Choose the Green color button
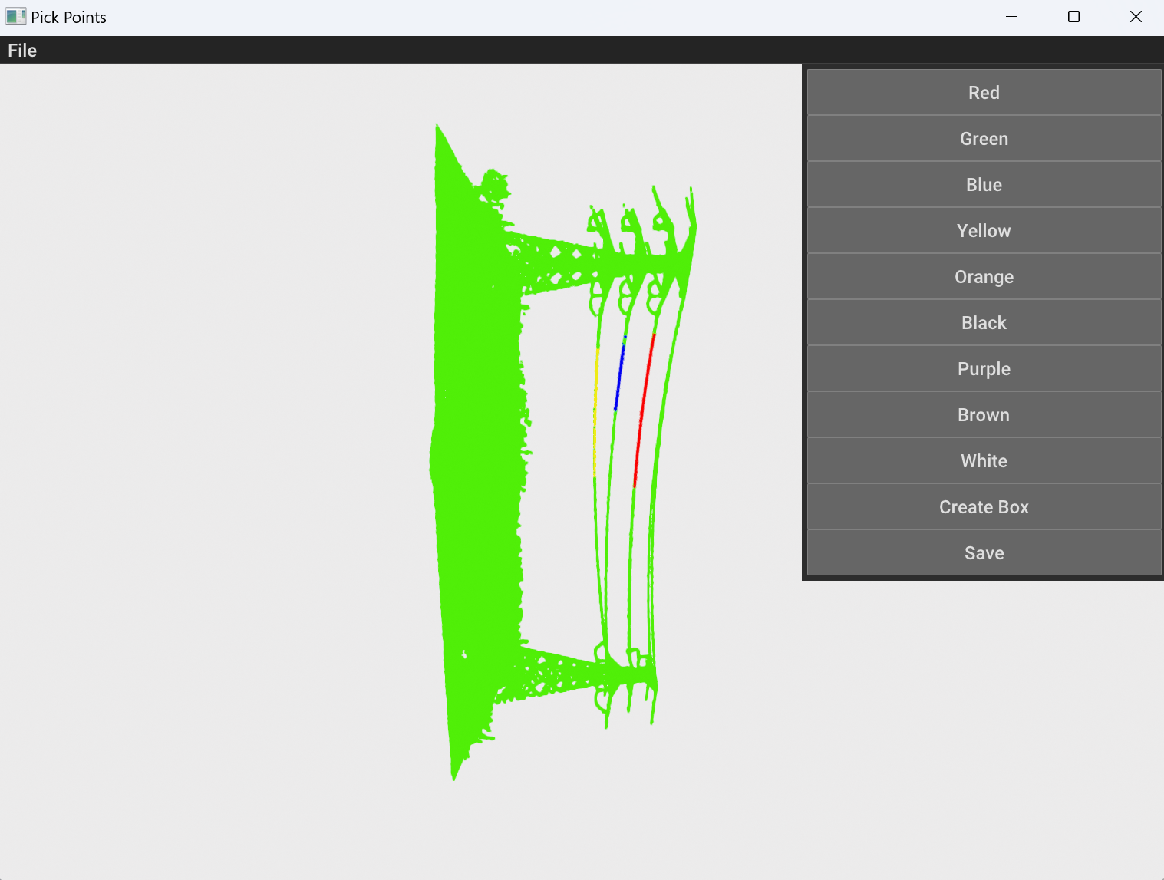 click(x=984, y=139)
